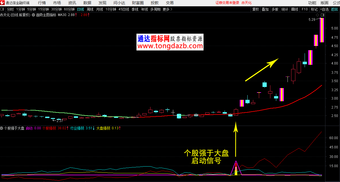Image resolution: width=340 pixels, height=182 pixels.
Task: Click the +自选 add to watchlist button
Action: (325, 9)
